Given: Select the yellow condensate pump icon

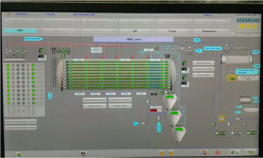Looking at the screenshot, I should (231, 78).
